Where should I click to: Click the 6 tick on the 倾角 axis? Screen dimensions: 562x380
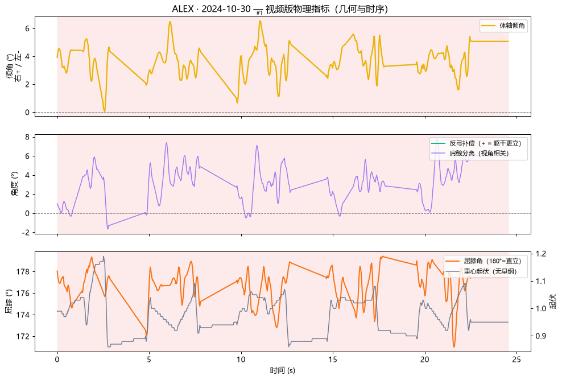(27, 28)
